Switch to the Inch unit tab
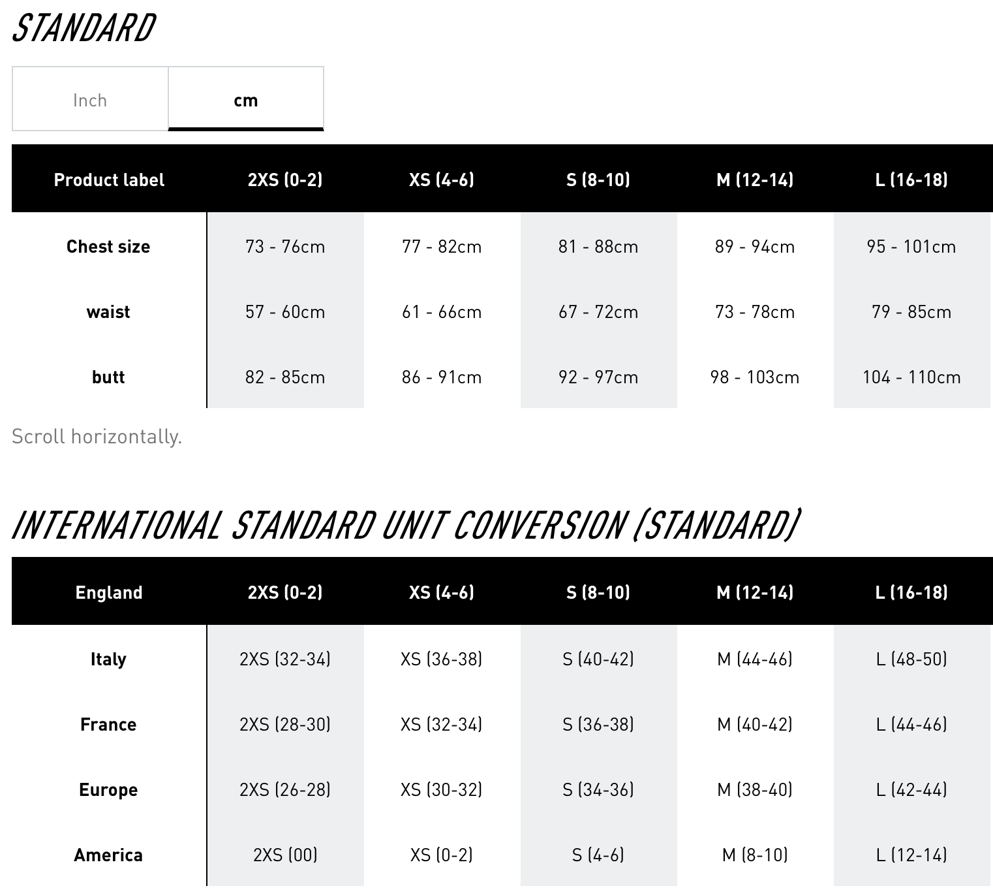This screenshot has height=888, width=993. point(90,99)
